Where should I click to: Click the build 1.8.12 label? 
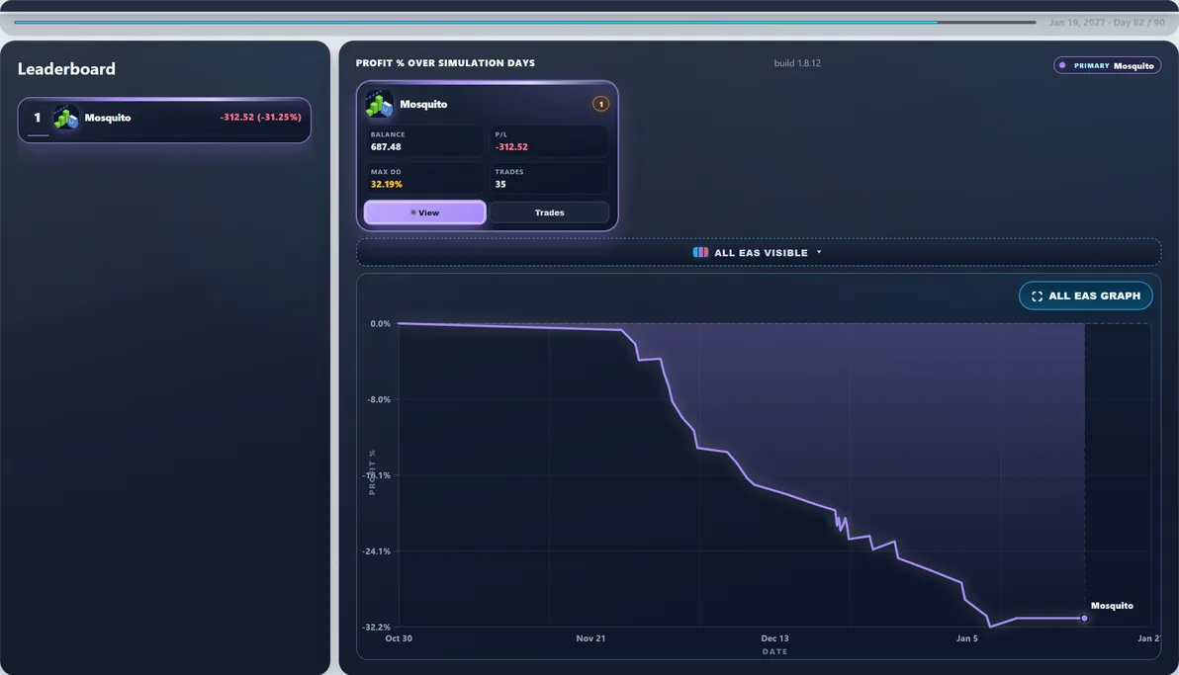click(x=797, y=63)
